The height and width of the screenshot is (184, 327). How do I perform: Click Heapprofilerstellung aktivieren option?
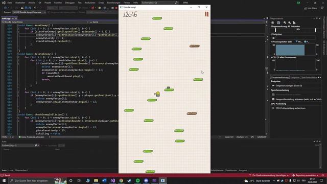[298, 99]
